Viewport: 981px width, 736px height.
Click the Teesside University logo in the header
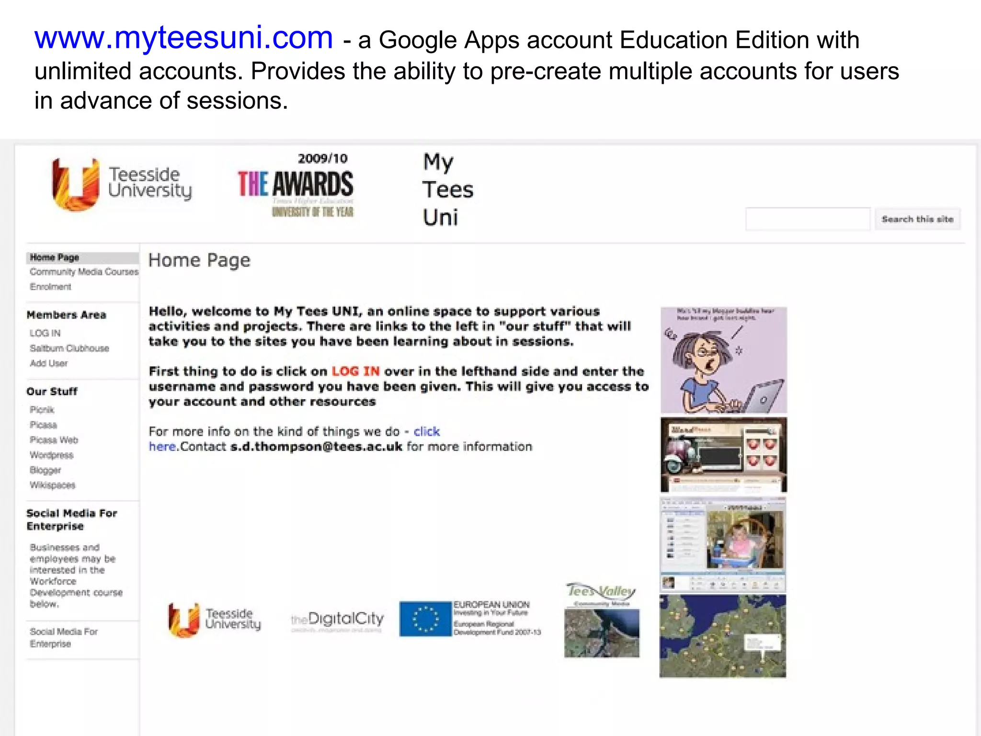(x=122, y=184)
